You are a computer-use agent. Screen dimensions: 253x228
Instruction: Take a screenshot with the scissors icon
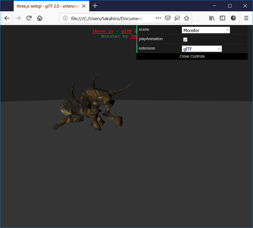point(177,18)
